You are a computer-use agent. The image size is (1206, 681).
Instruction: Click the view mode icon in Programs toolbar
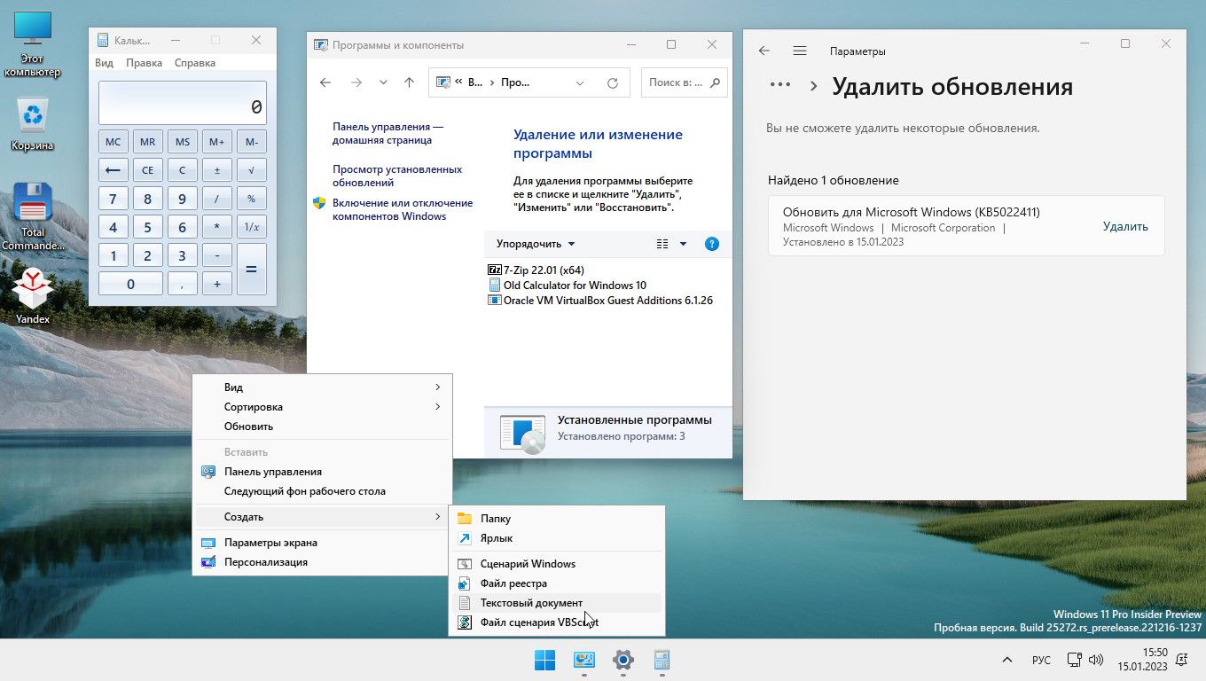(x=662, y=244)
